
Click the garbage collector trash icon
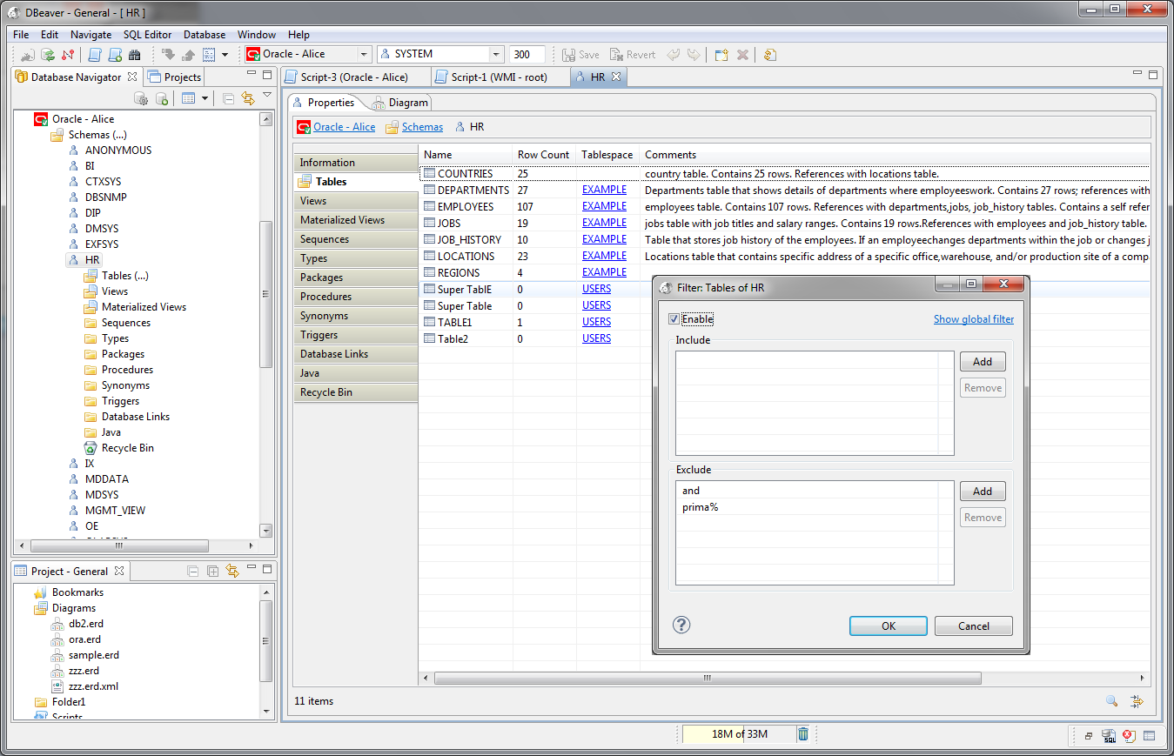(803, 734)
